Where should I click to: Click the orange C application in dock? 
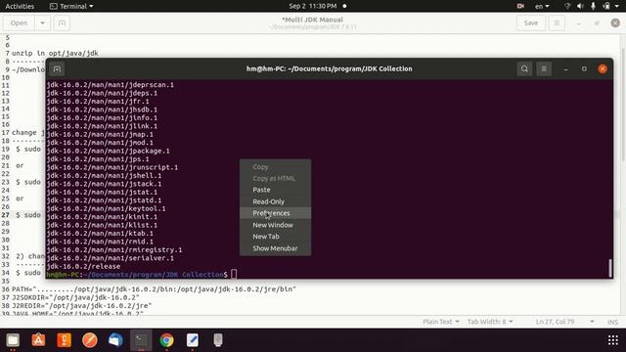[64, 340]
